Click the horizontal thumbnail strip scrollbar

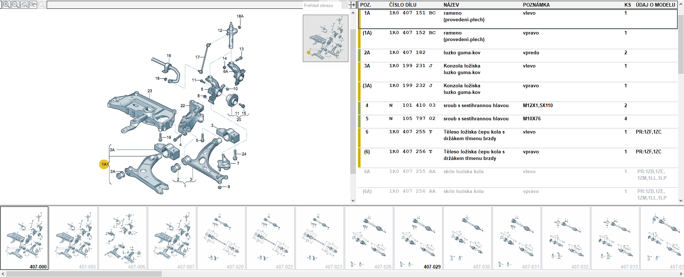[x=84, y=274]
